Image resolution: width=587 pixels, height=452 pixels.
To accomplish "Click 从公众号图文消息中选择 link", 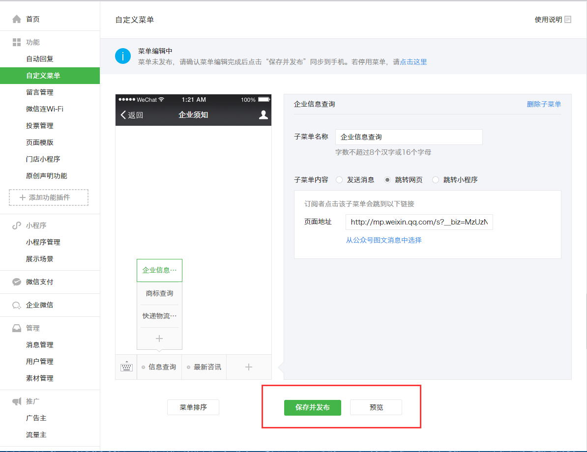I will coord(384,240).
